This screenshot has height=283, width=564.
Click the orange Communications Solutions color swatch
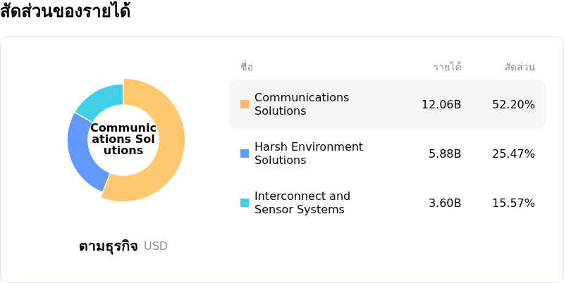click(x=245, y=104)
